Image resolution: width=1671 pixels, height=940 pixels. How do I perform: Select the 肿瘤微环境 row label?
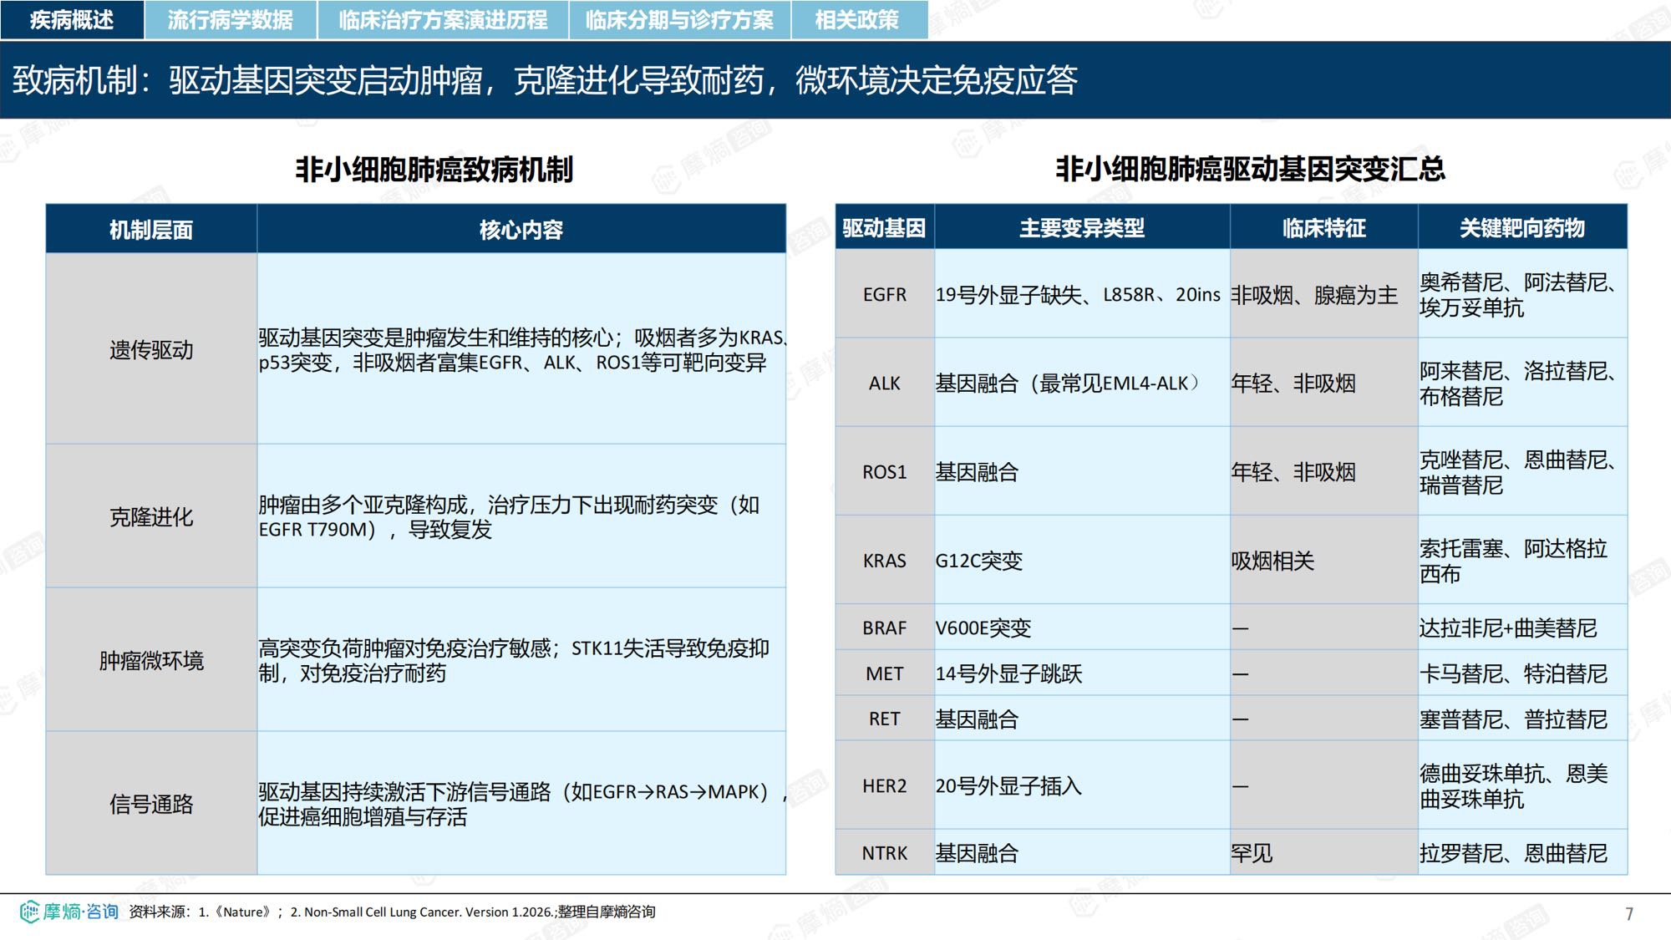click(151, 660)
